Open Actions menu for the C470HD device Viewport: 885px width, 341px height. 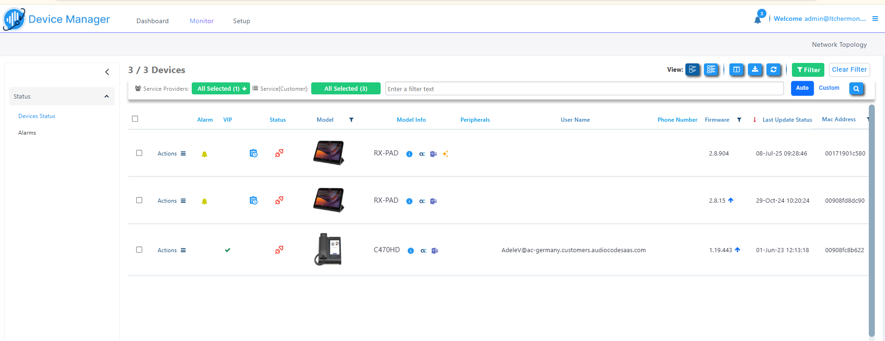(x=171, y=250)
